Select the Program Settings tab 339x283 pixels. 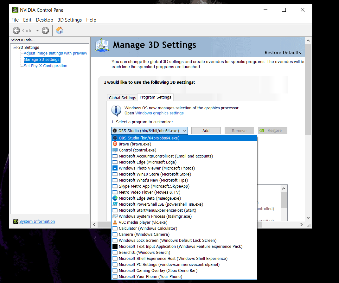point(156,97)
